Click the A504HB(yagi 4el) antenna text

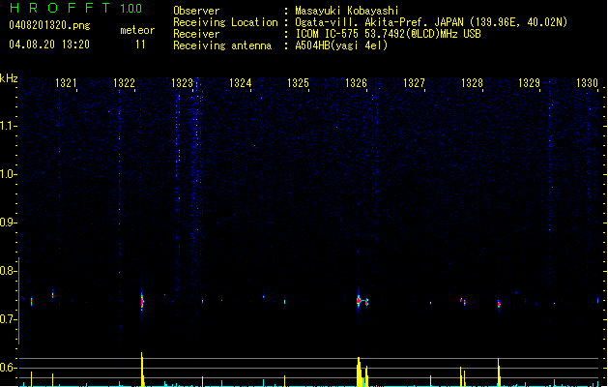coord(341,45)
